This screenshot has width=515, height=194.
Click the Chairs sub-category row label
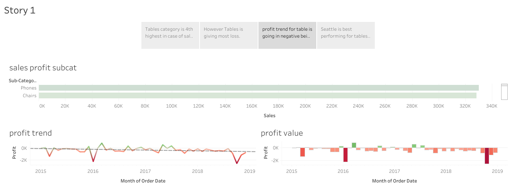[30, 96]
